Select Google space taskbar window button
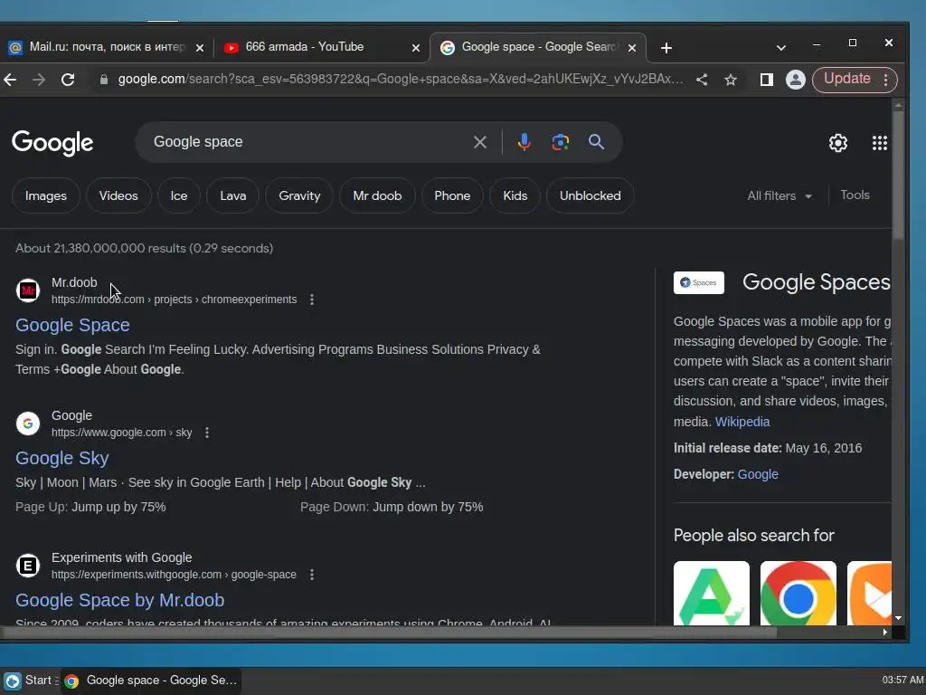This screenshot has height=695, width=926. point(151,681)
